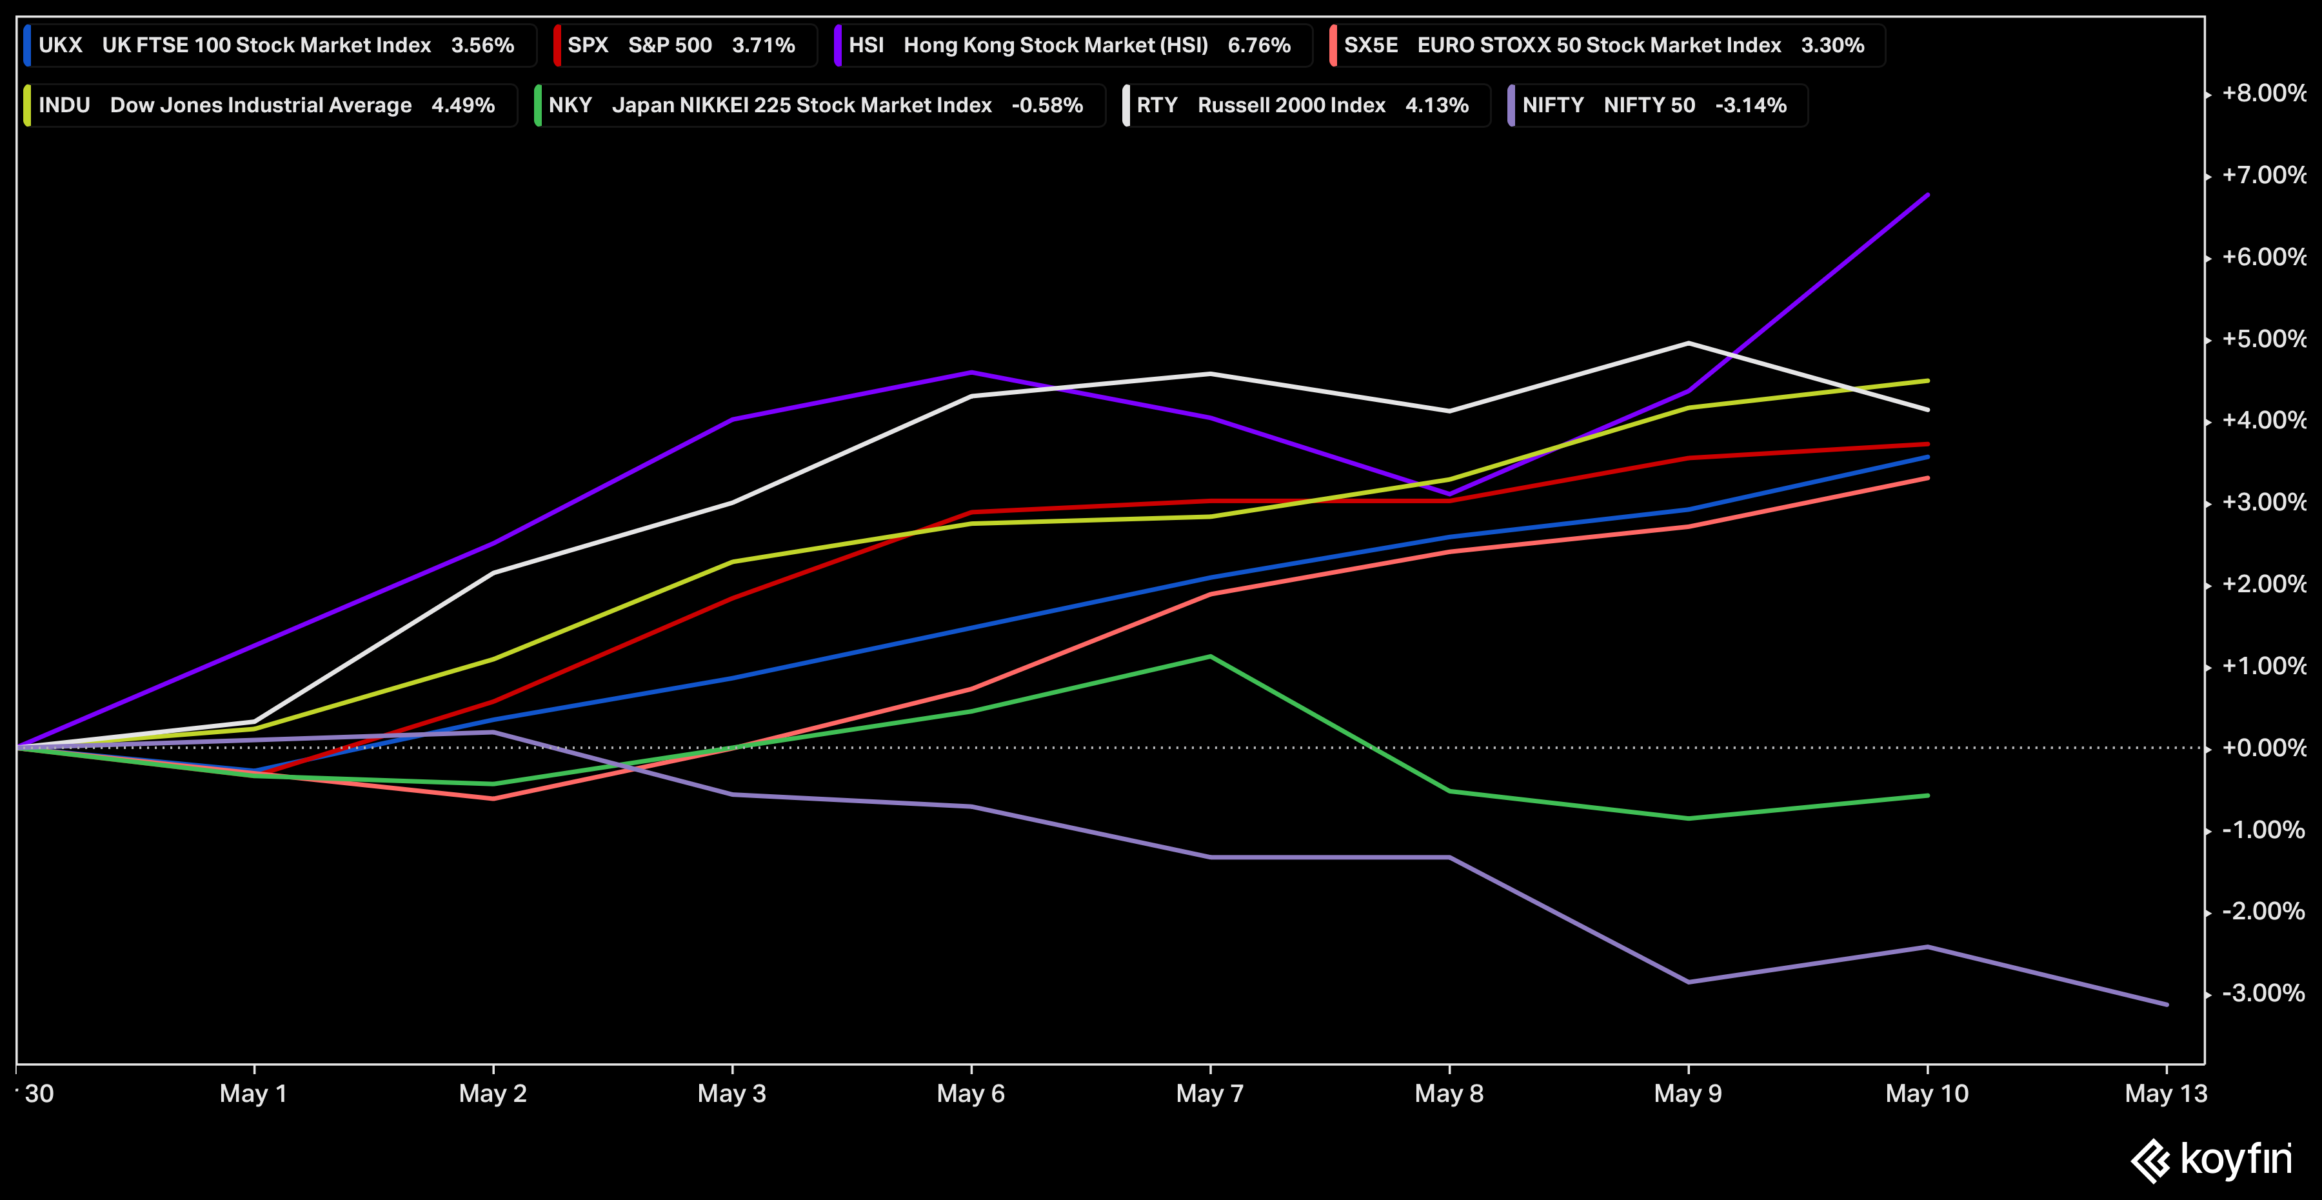Viewport: 2322px width, 1200px height.
Task: Select the UKX FTSE 100 legend chip
Action: (x=279, y=45)
